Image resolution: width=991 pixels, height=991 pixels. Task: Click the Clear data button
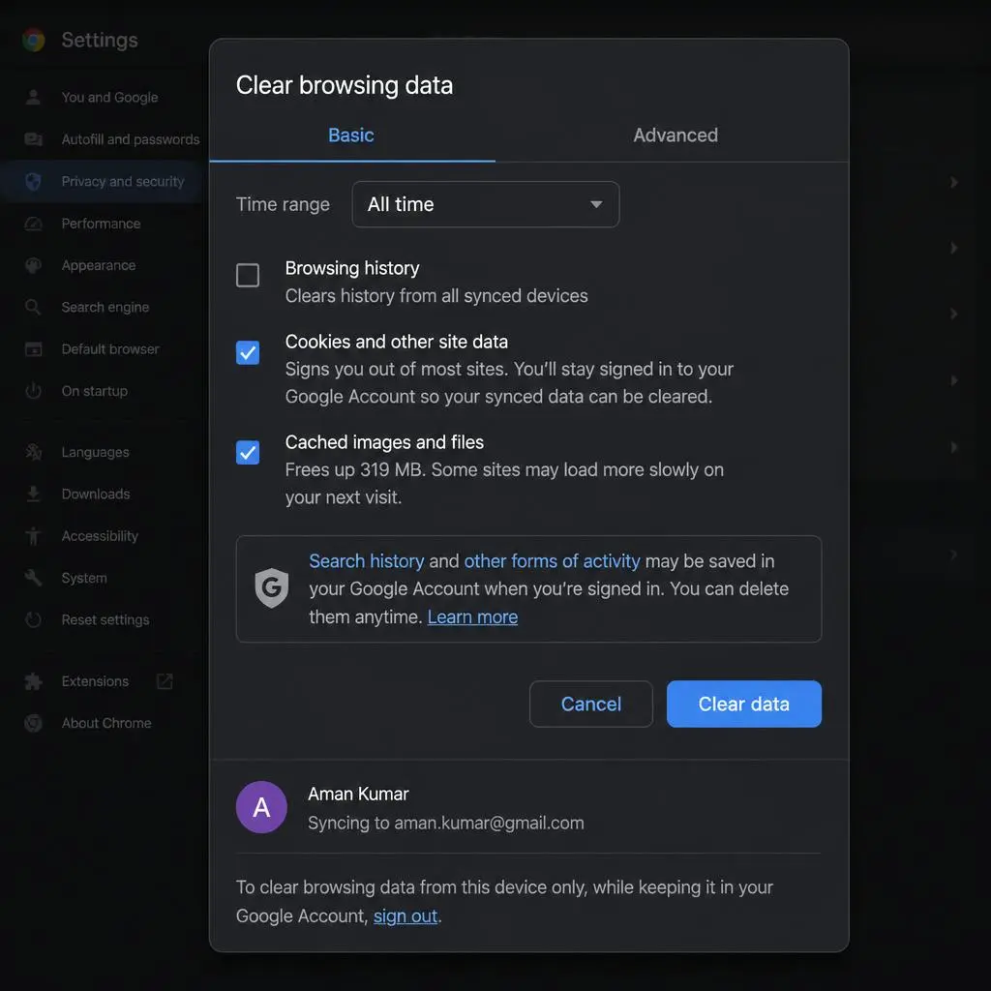[x=744, y=705]
